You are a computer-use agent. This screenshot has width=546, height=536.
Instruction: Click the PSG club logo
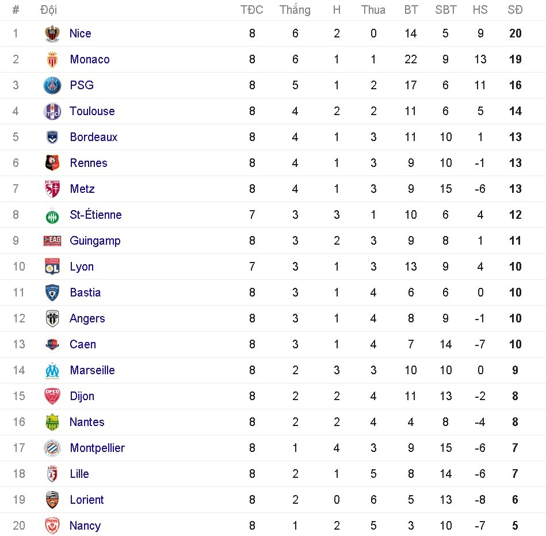(x=52, y=85)
